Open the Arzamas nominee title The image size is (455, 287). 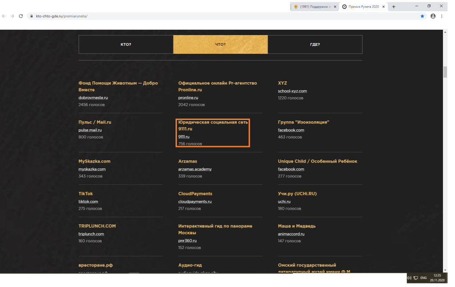pyautogui.click(x=188, y=161)
